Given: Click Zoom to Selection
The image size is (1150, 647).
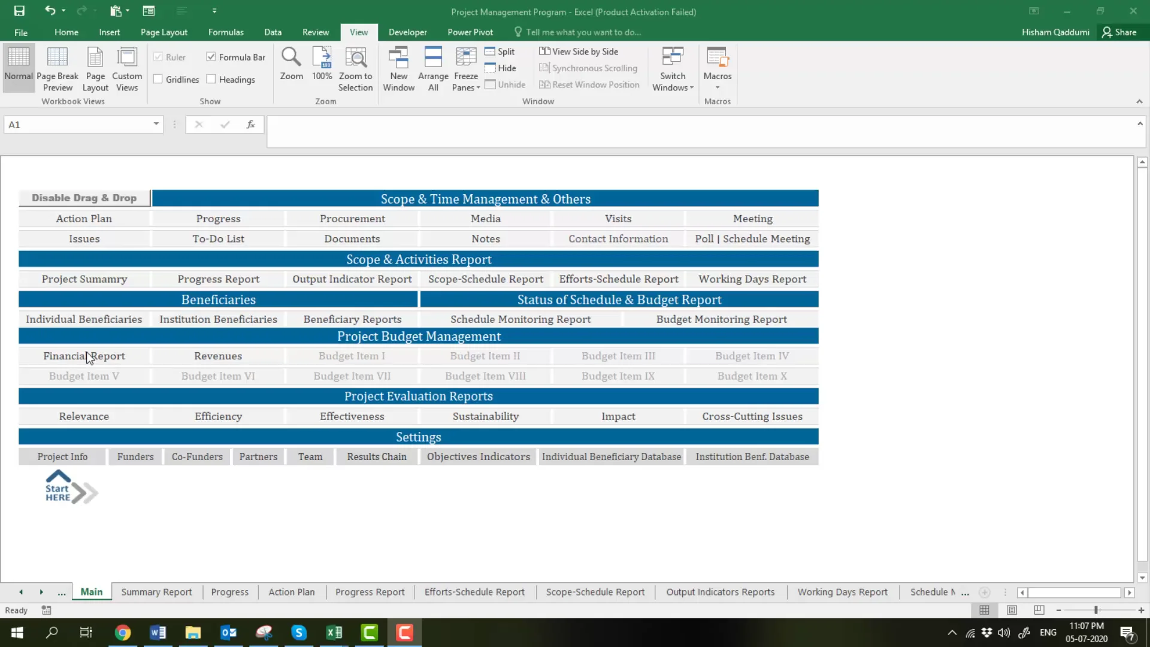Looking at the screenshot, I should point(355,68).
